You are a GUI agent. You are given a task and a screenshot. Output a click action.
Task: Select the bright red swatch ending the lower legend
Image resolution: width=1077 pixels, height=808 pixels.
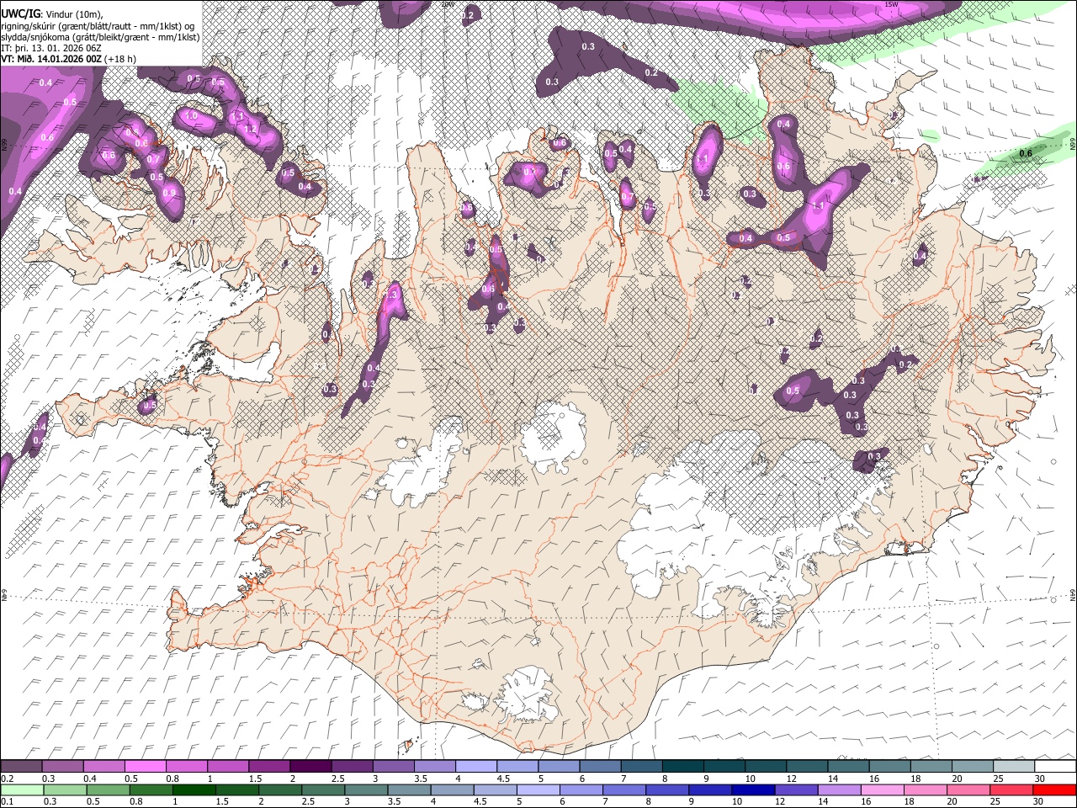1055,789
